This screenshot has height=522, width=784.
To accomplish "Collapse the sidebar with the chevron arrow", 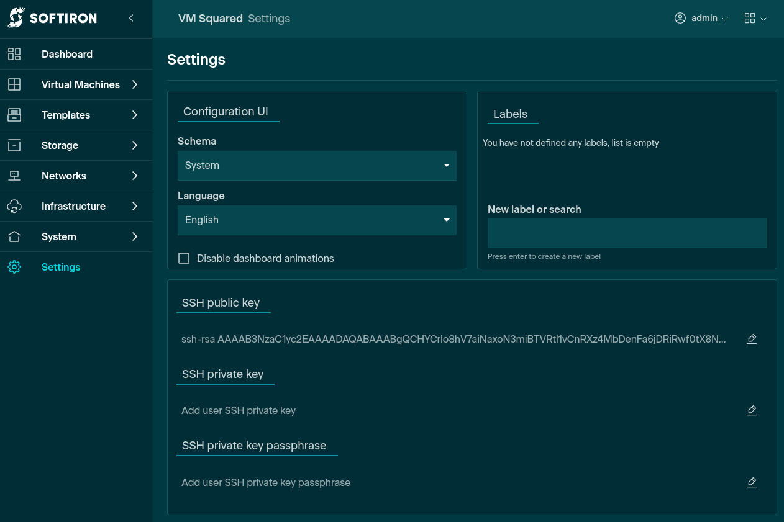I will coord(131,19).
